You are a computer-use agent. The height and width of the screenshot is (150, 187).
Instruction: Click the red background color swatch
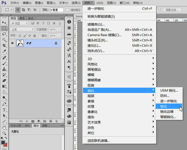[x=6, y=145]
